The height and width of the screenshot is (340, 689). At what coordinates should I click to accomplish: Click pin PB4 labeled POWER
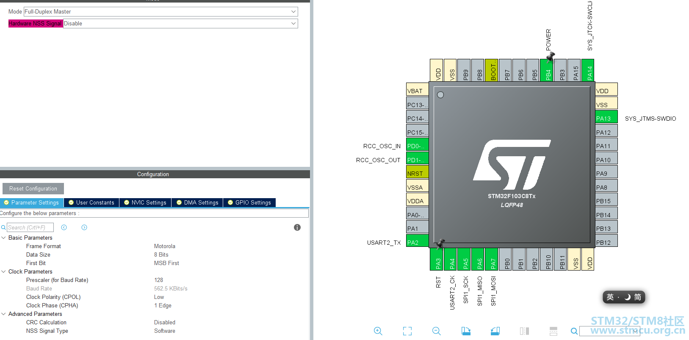tap(547, 70)
